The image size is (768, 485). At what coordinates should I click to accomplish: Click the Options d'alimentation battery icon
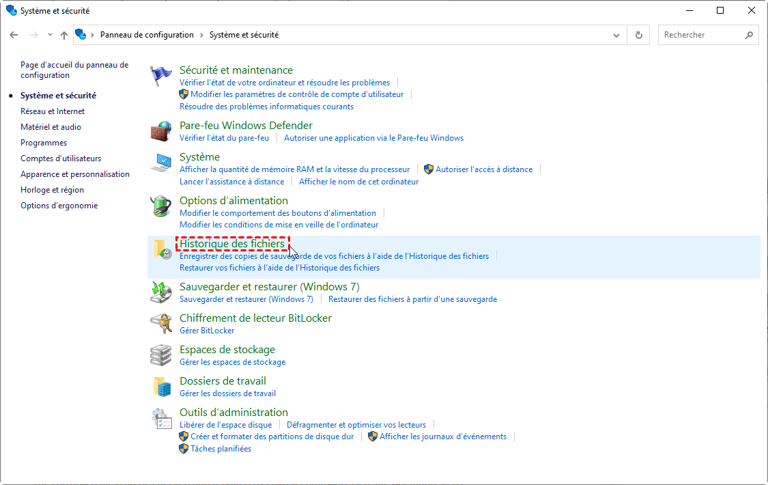pyautogui.click(x=160, y=206)
